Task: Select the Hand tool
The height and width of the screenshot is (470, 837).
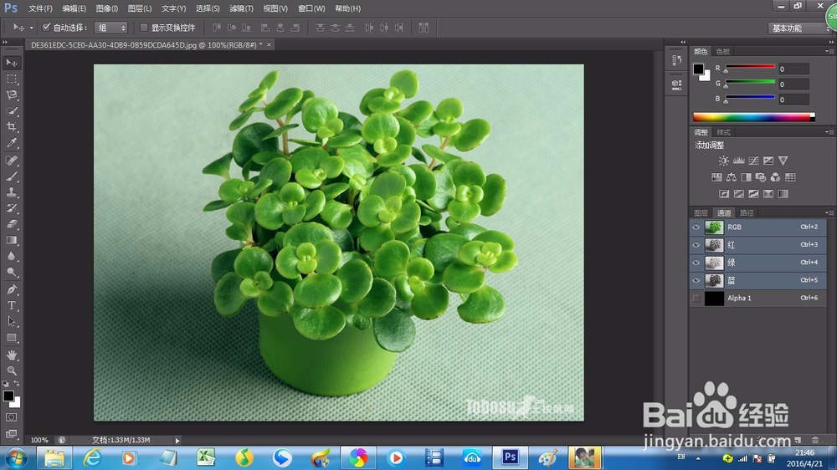Action: click(11, 355)
